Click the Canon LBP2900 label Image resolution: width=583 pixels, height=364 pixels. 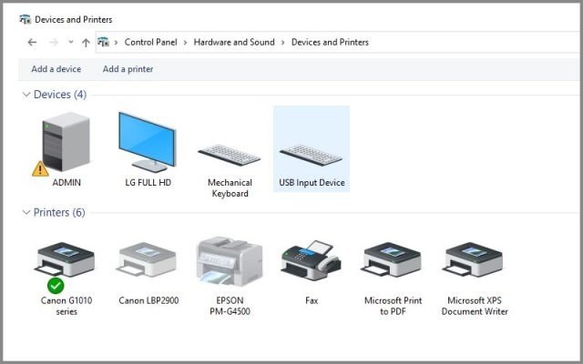(x=148, y=300)
